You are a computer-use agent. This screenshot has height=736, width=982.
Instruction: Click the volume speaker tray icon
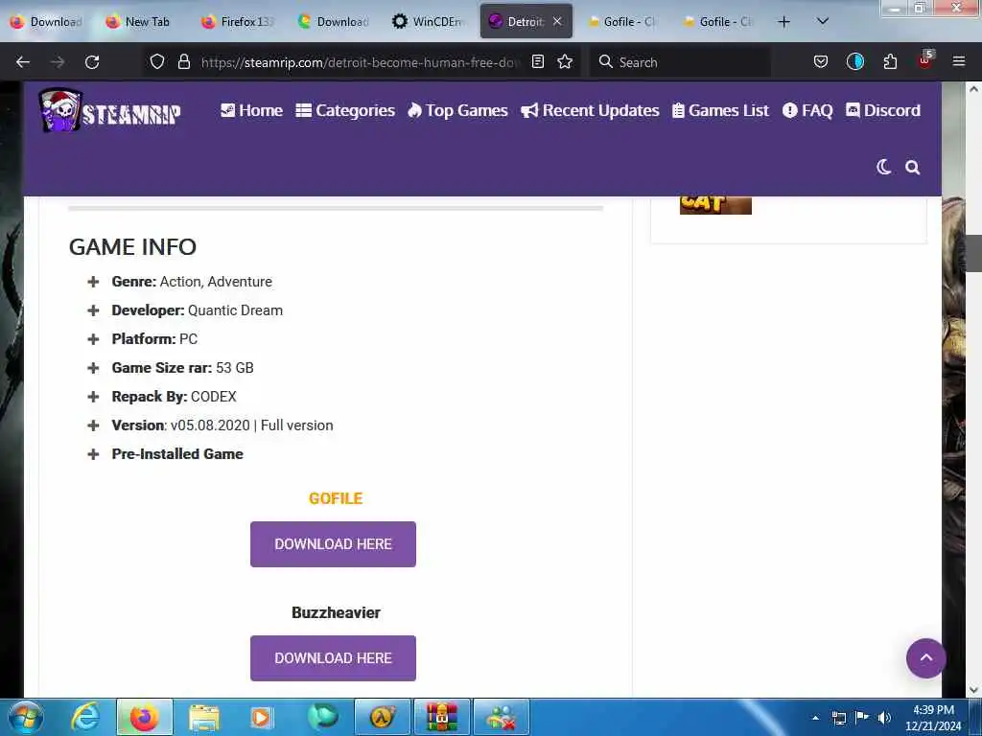pos(884,718)
